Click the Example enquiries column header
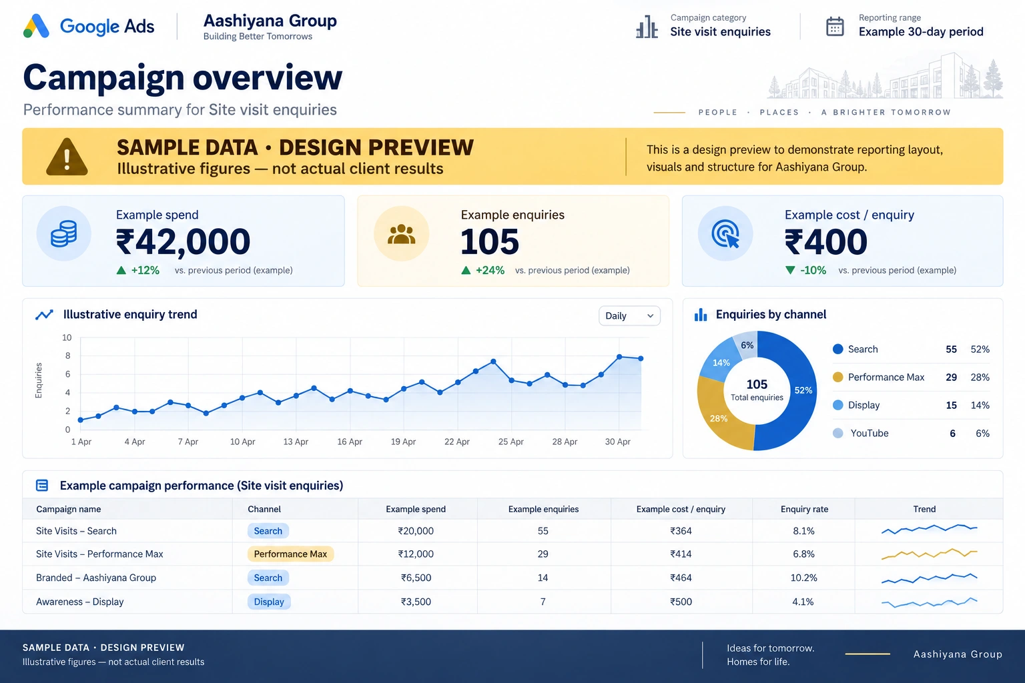1025x683 pixels. coord(543,509)
